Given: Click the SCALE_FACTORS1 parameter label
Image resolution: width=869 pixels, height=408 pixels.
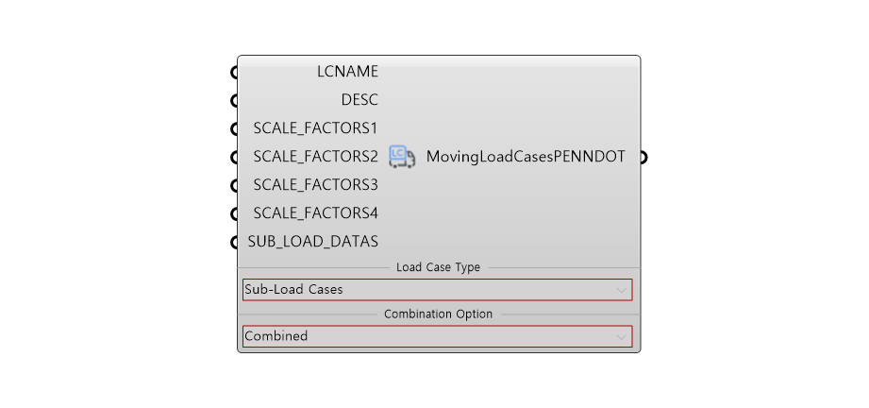Looking at the screenshot, I should (315, 128).
